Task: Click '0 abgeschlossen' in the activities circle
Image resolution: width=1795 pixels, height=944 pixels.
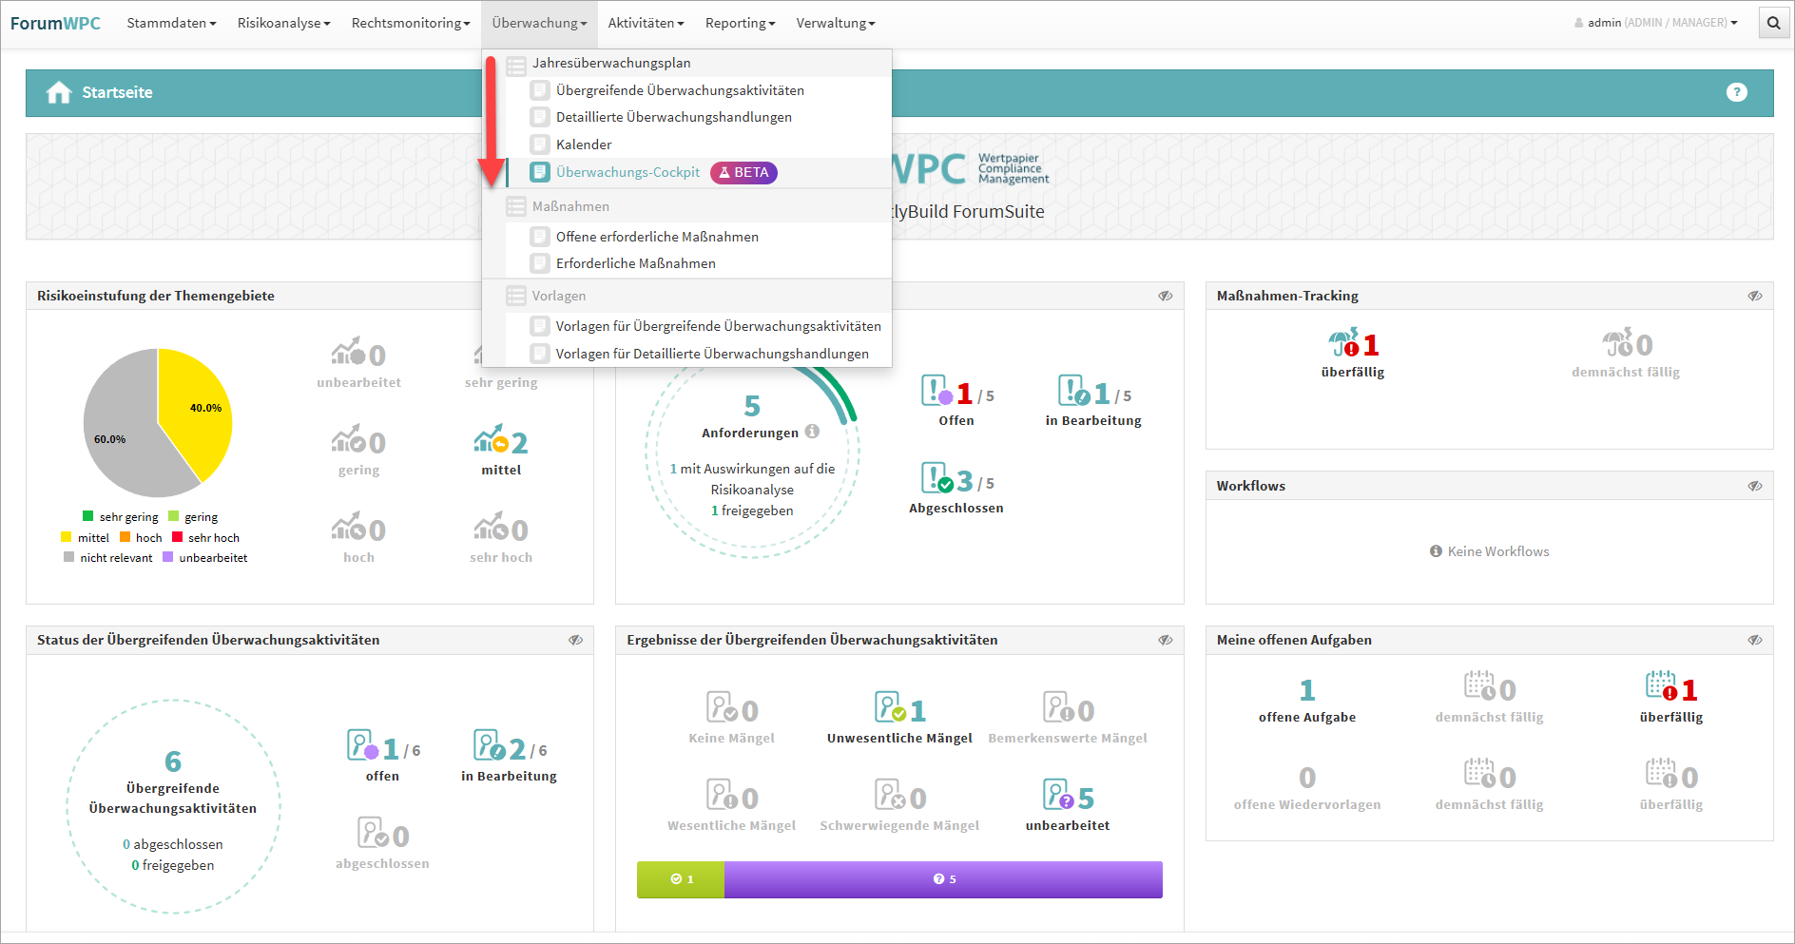Action: click(x=173, y=844)
